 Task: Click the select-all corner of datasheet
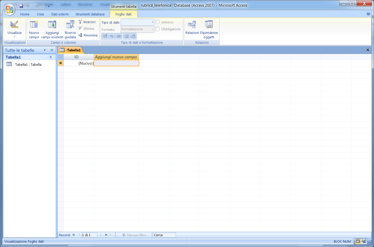(x=61, y=57)
